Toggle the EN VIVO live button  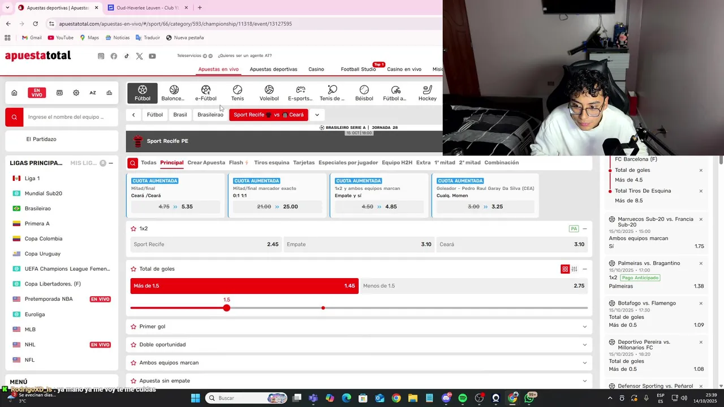(37, 93)
